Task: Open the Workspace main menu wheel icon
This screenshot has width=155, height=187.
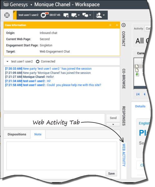Action: click(7, 15)
